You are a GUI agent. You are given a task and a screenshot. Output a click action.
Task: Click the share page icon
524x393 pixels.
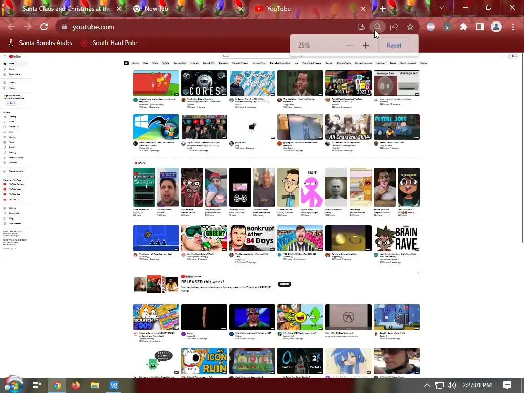click(x=394, y=27)
